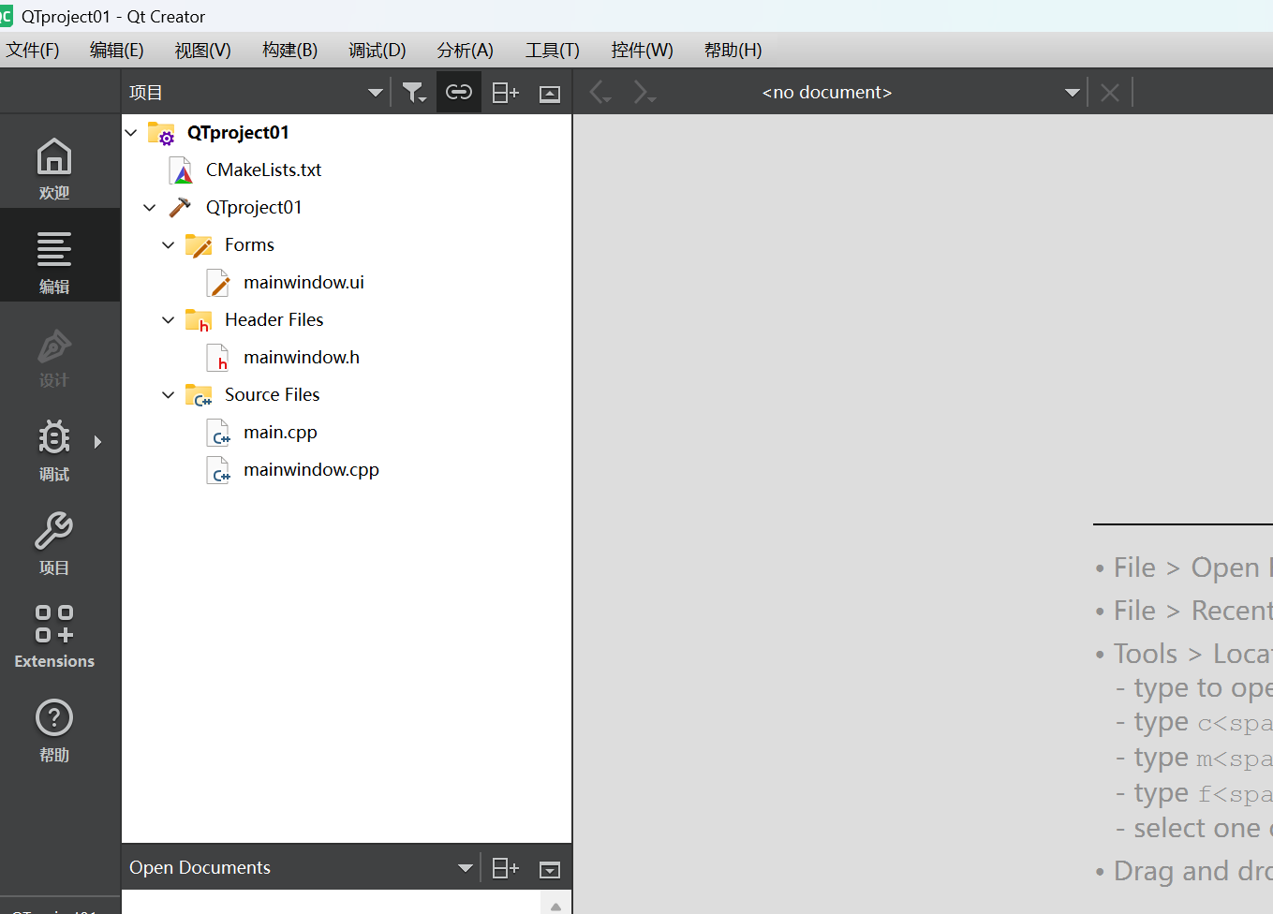Image resolution: width=1273 pixels, height=914 pixels.
Task: Open the Design mode (设计)
Action: click(x=54, y=357)
